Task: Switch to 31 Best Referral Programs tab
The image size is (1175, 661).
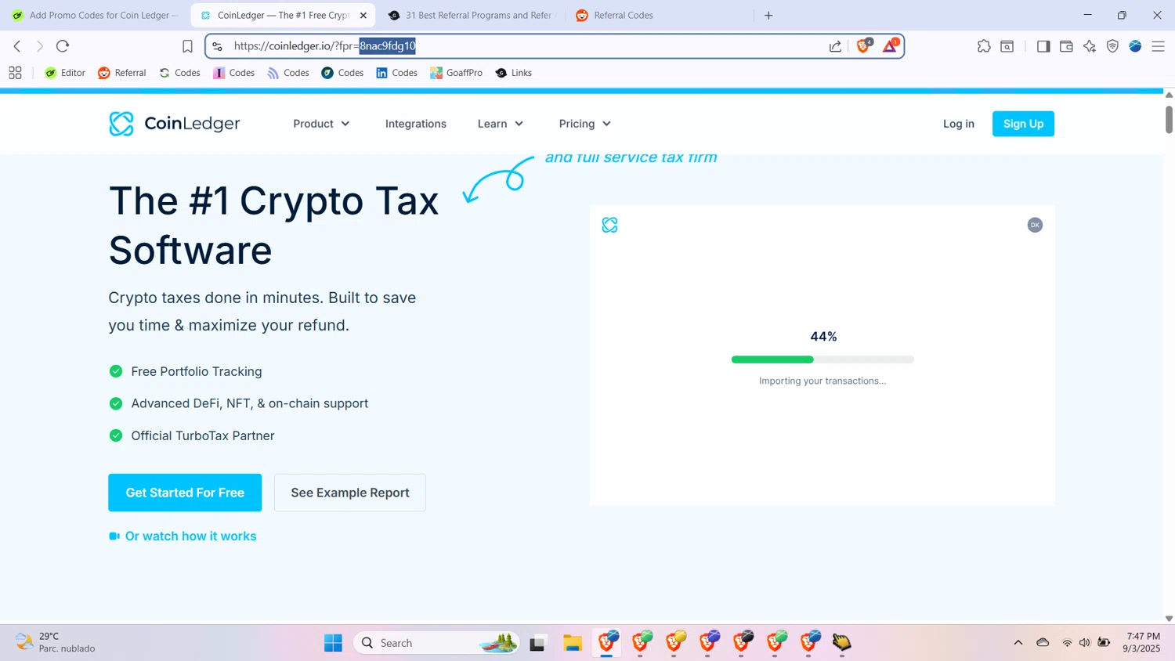Action: pyautogui.click(x=472, y=15)
